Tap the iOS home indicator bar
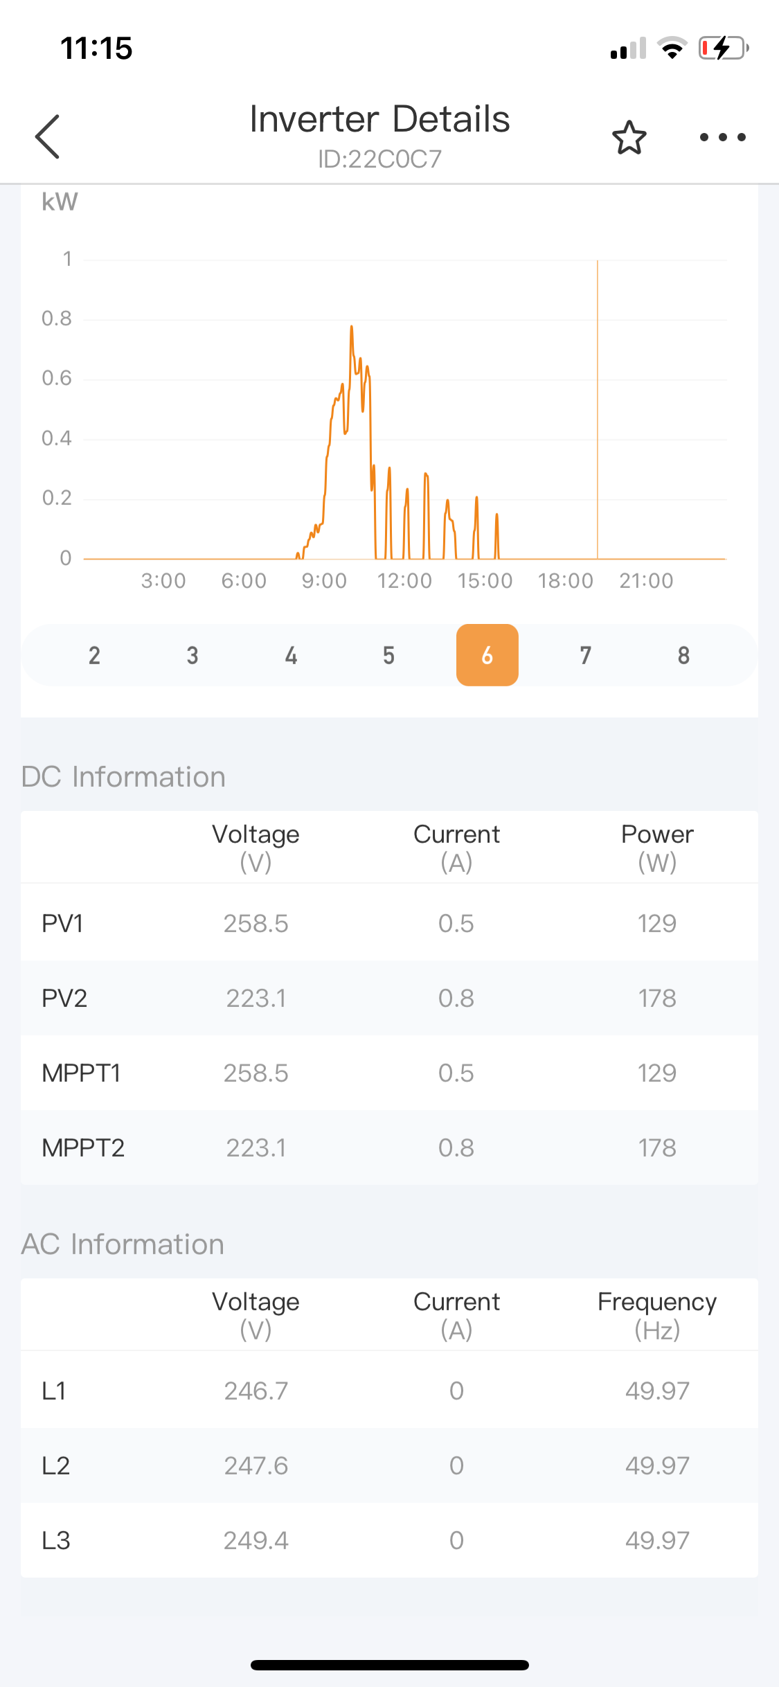Image resolution: width=779 pixels, height=1687 pixels. (x=390, y=1665)
